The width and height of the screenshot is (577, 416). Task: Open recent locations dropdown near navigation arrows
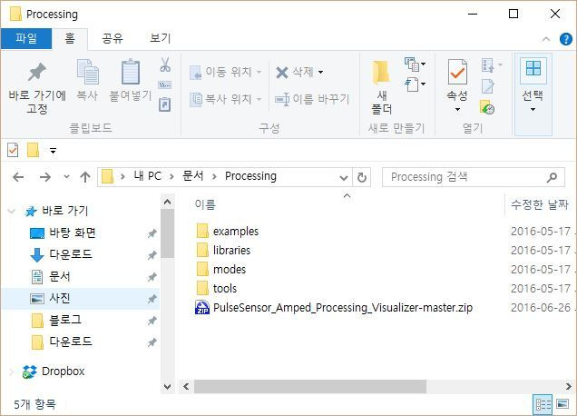click(x=66, y=177)
